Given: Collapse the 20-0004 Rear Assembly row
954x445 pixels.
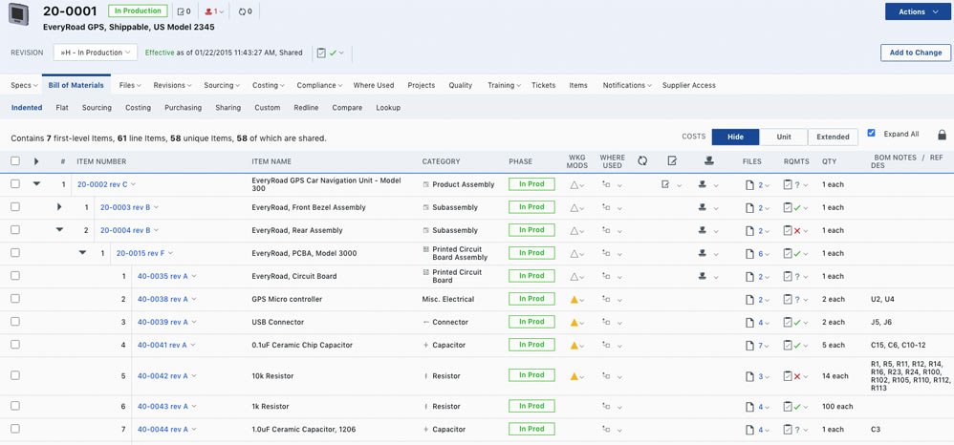Looking at the screenshot, I should tap(59, 230).
